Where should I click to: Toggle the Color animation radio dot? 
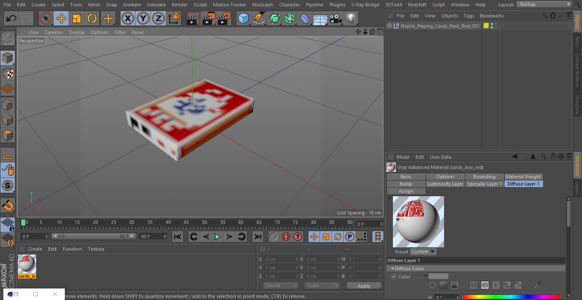pyautogui.click(x=394, y=277)
